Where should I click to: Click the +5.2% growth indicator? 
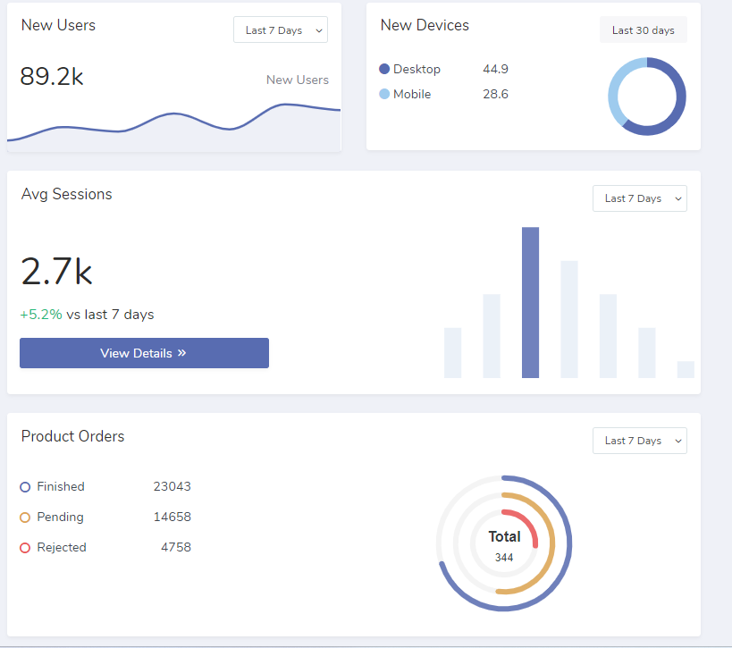(41, 315)
